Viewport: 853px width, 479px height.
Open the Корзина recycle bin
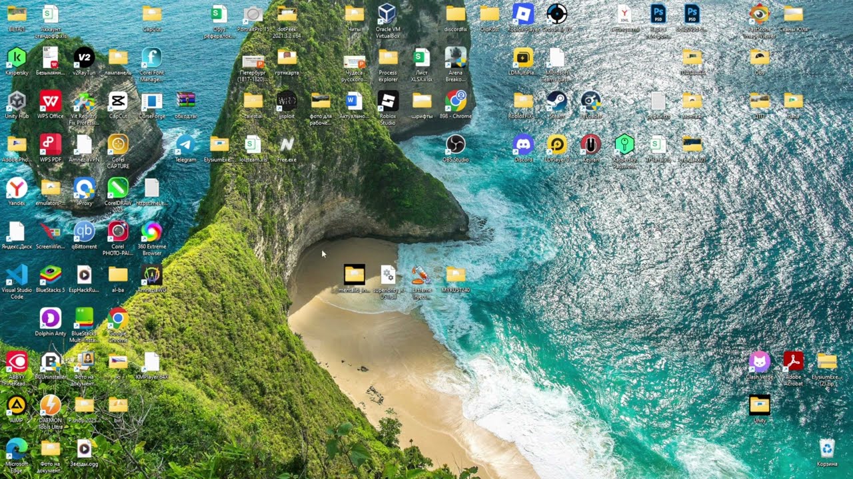coord(827,452)
